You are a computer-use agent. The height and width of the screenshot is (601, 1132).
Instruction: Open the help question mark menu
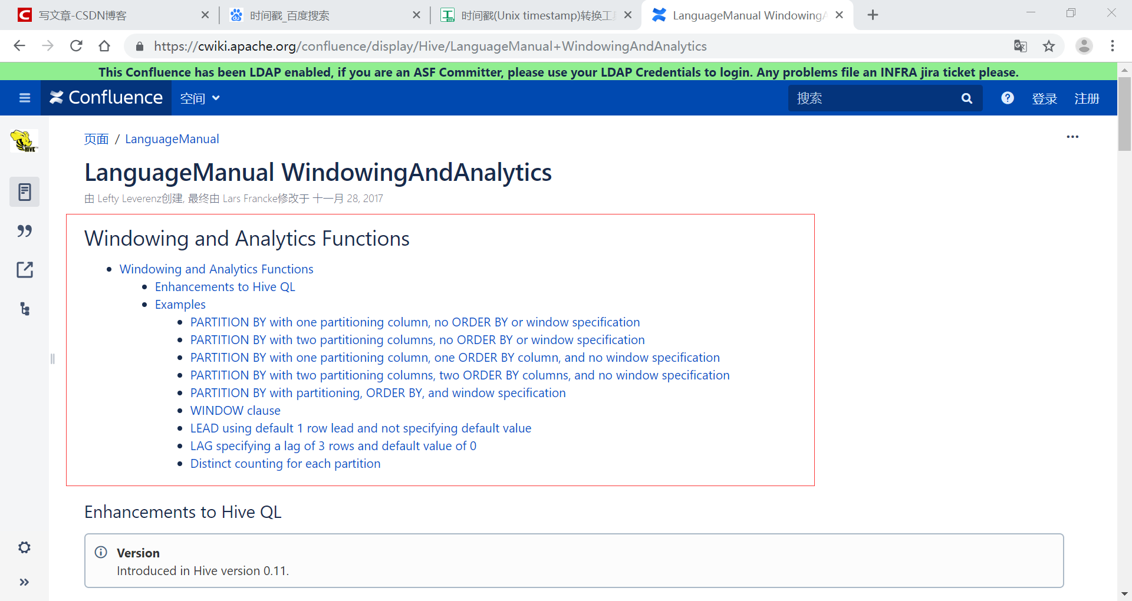coord(1008,98)
